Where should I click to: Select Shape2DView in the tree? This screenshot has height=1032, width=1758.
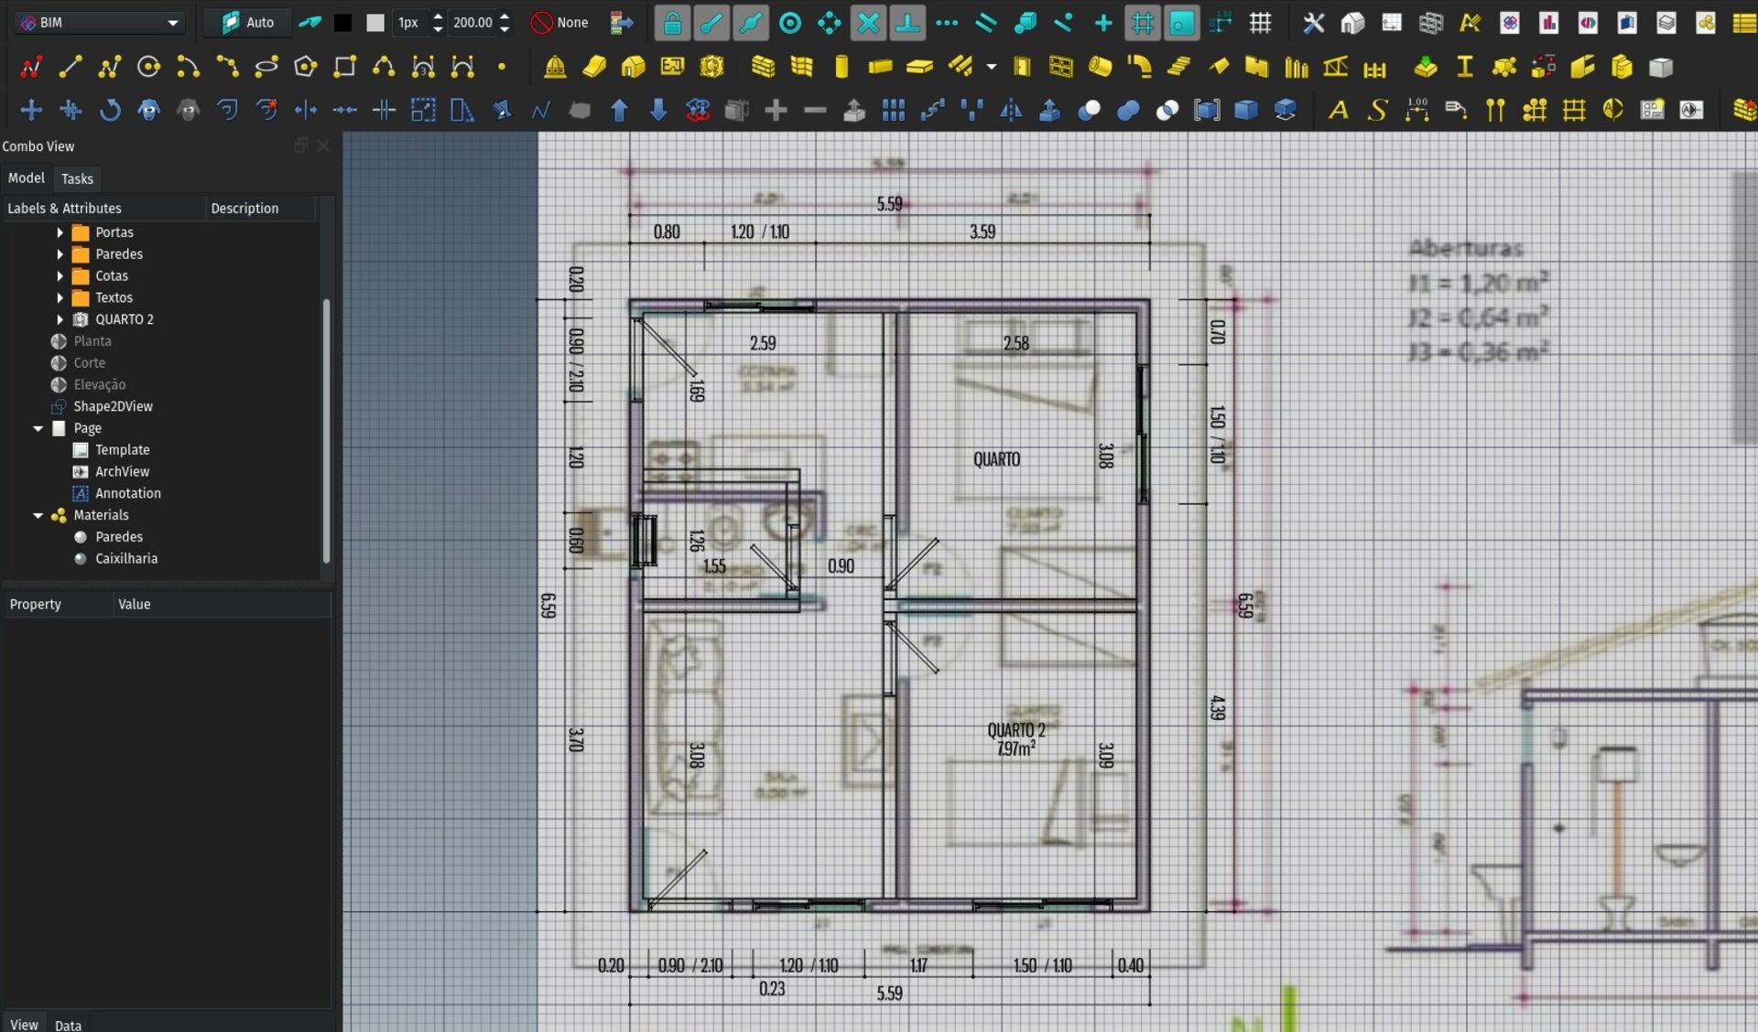point(113,406)
